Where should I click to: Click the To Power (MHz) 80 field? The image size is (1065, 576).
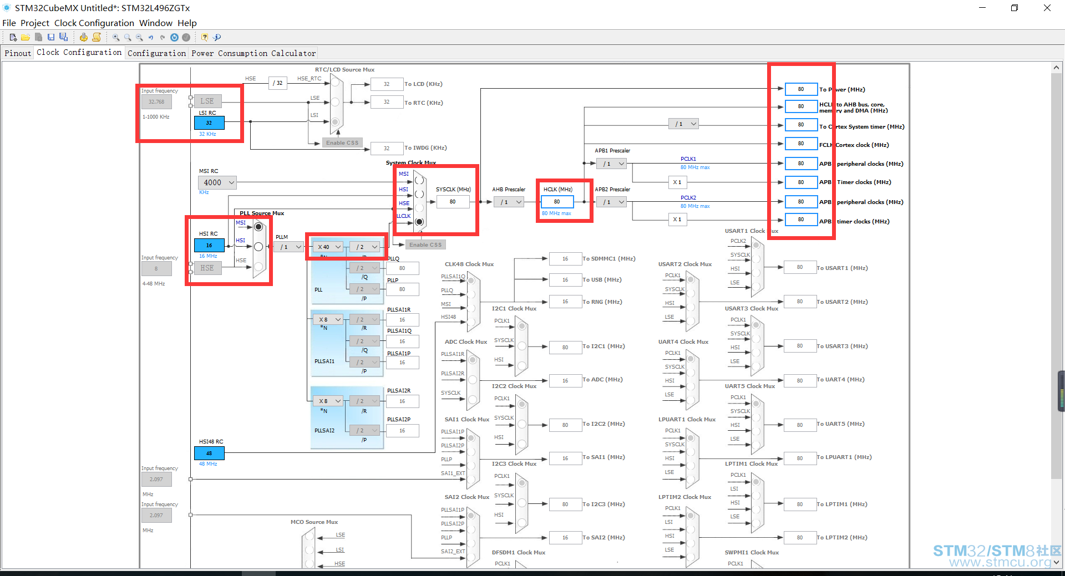[x=801, y=89]
